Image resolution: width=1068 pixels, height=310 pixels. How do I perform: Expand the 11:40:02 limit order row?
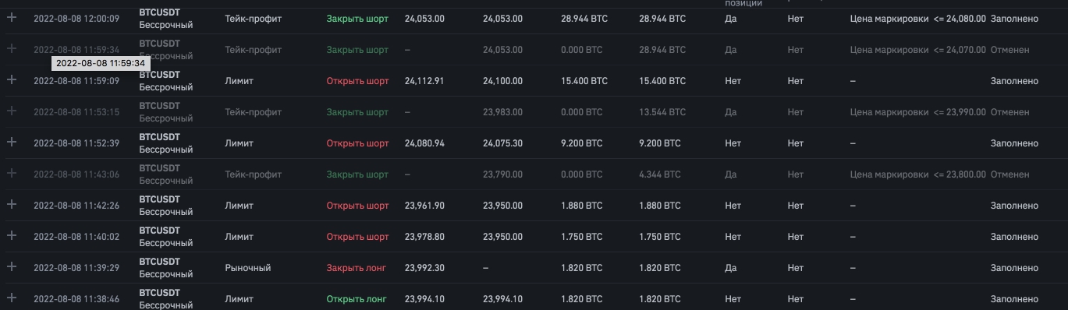(x=12, y=235)
